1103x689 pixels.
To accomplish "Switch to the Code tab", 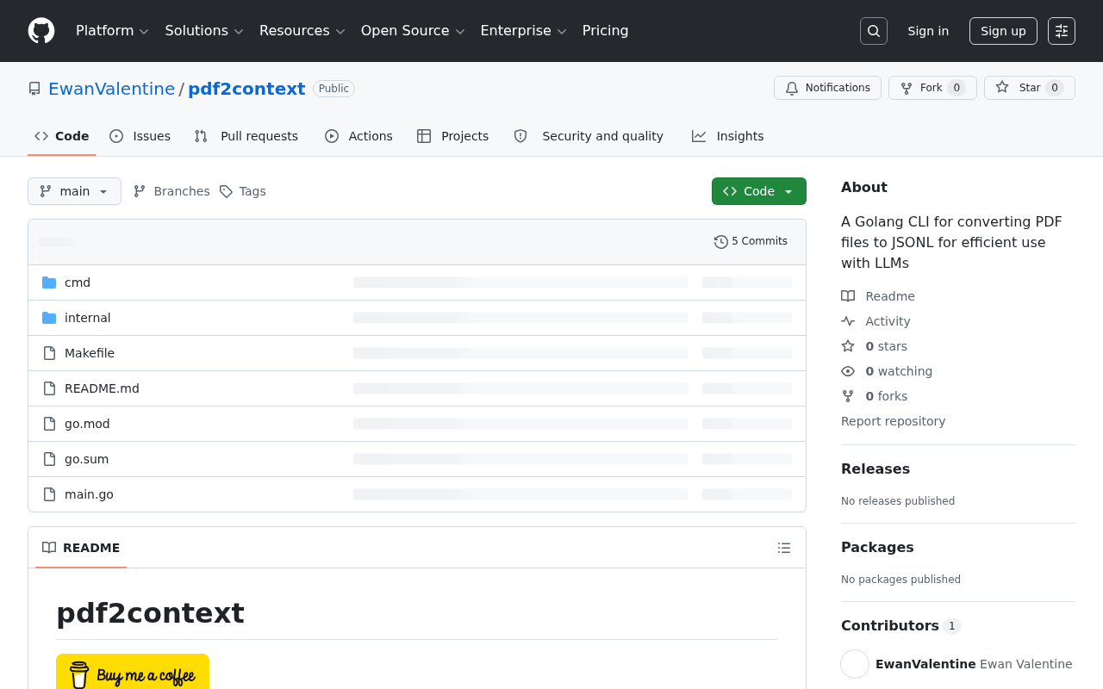I will [62, 136].
